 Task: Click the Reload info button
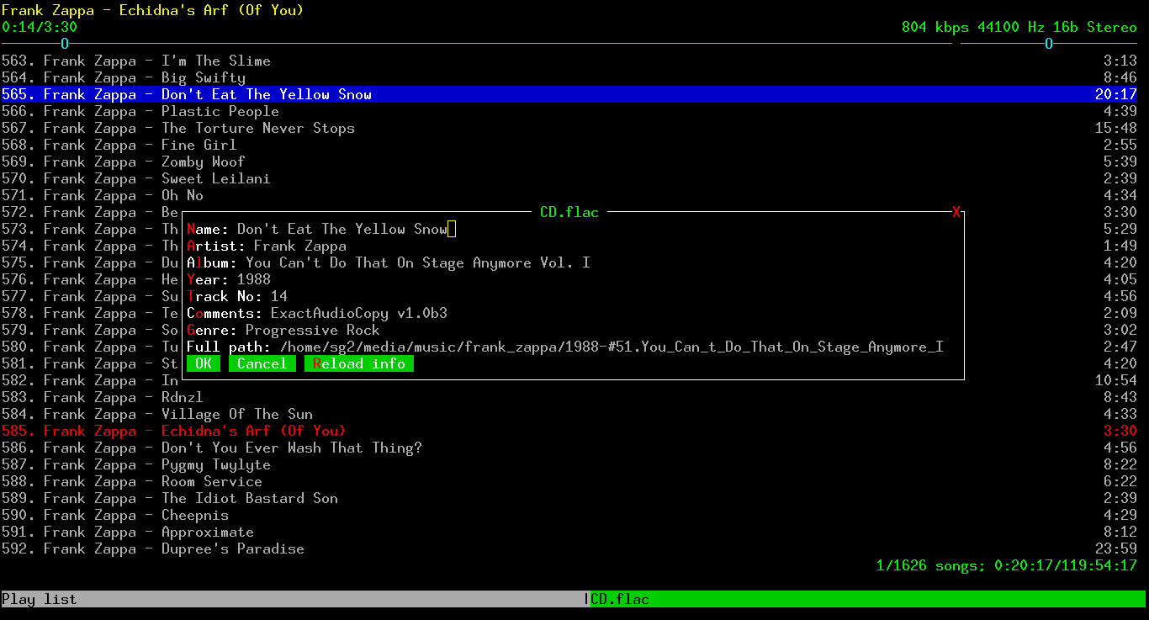tap(359, 363)
